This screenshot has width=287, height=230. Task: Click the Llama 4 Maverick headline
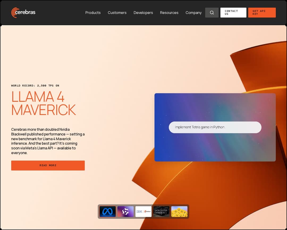click(x=44, y=103)
